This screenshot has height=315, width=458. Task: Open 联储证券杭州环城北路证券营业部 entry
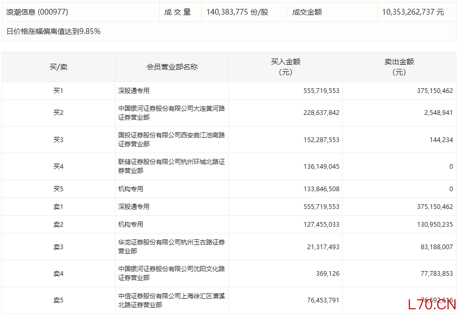pos(171,166)
